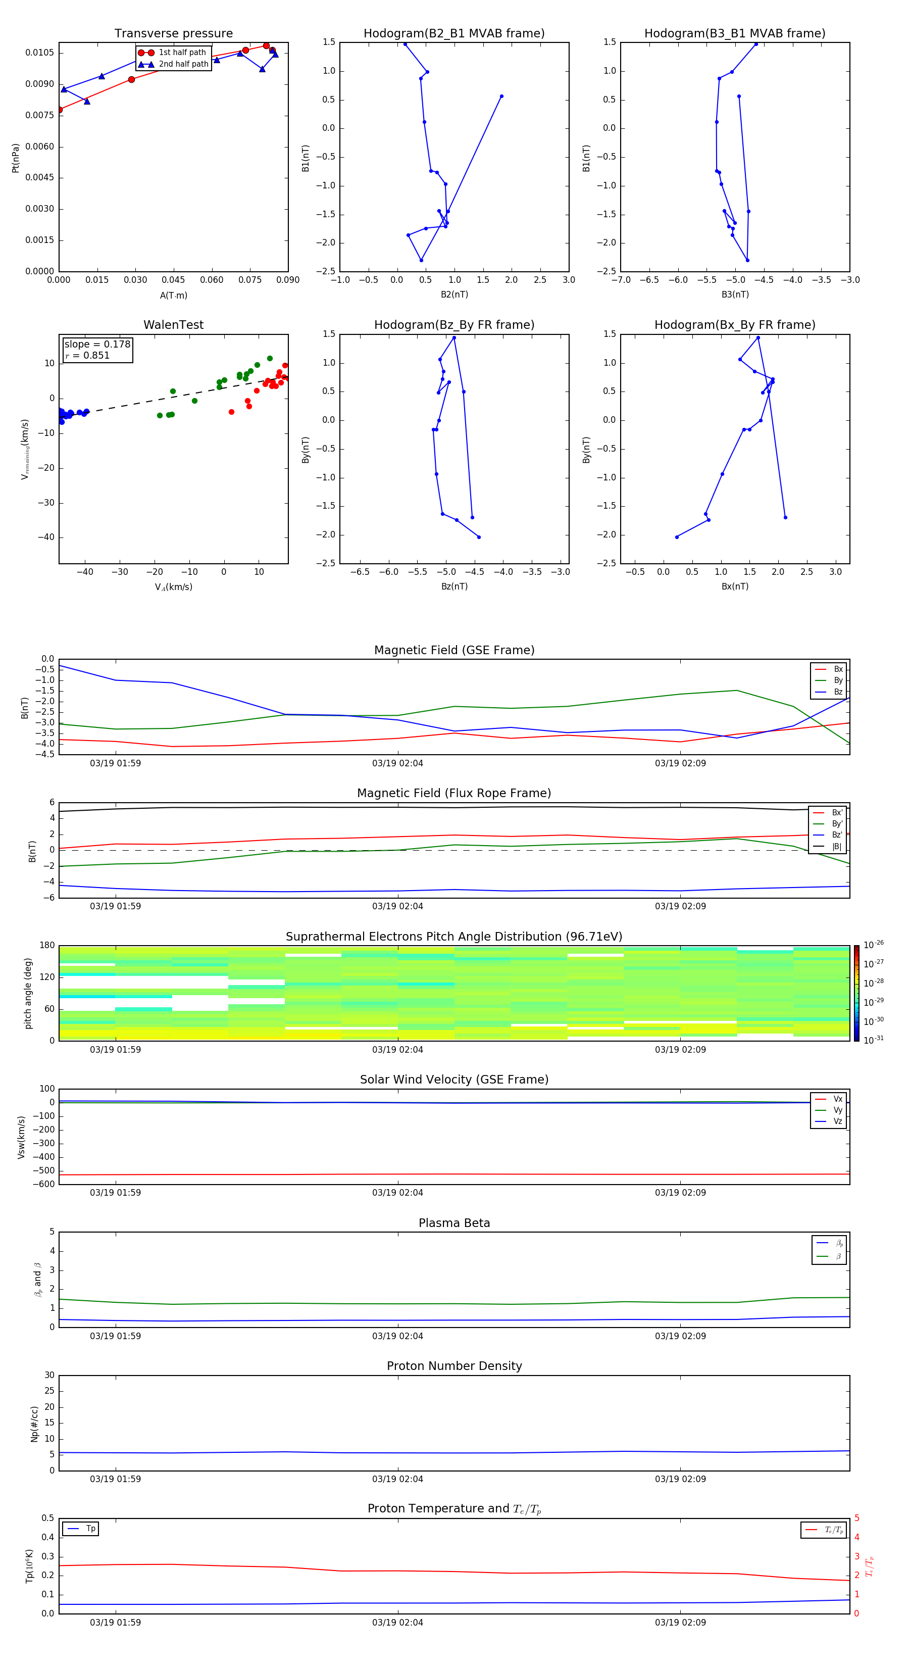Click By(nT) y-axis label of Bx_By hodogram
The width and height of the screenshot is (909, 1667).
click(586, 450)
